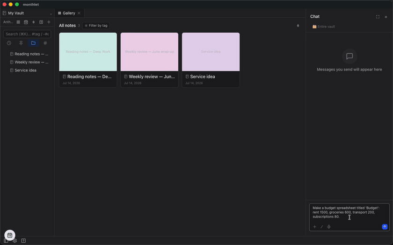Screen dimensions: 393x245
Task: Click the gallery options icon at top right
Action: pyautogui.click(x=298, y=26)
